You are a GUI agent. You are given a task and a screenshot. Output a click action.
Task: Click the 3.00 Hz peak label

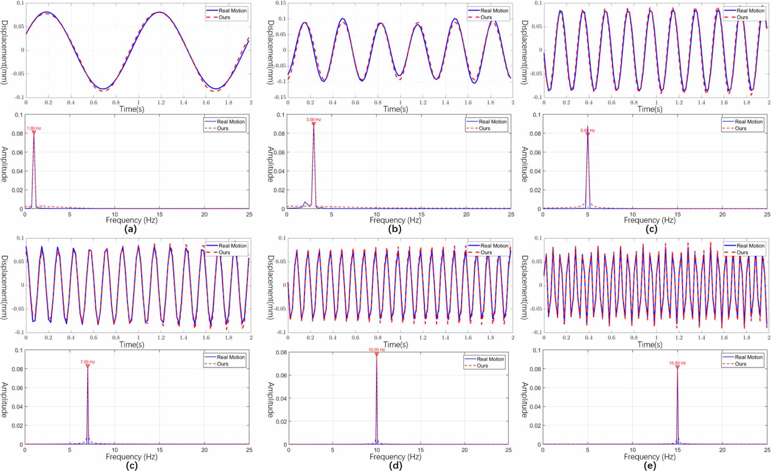tap(313, 120)
